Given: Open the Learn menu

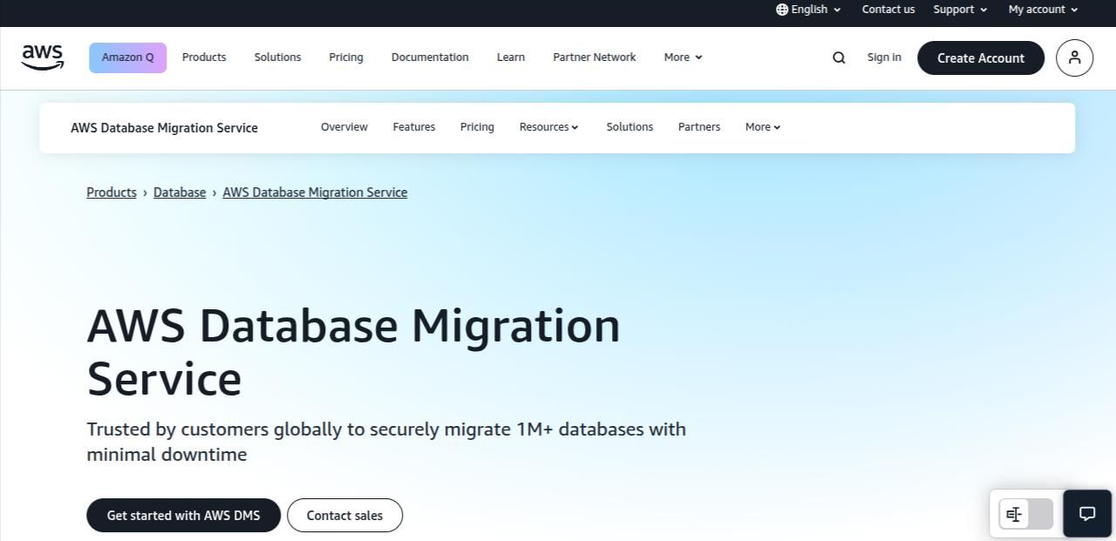Looking at the screenshot, I should (x=511, y=57).
